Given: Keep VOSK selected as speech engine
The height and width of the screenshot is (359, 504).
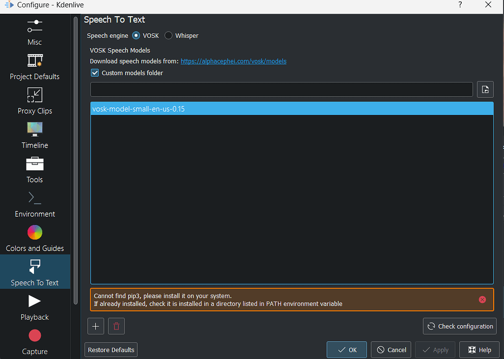Looking at the screenshot, I should coord(136,35).
